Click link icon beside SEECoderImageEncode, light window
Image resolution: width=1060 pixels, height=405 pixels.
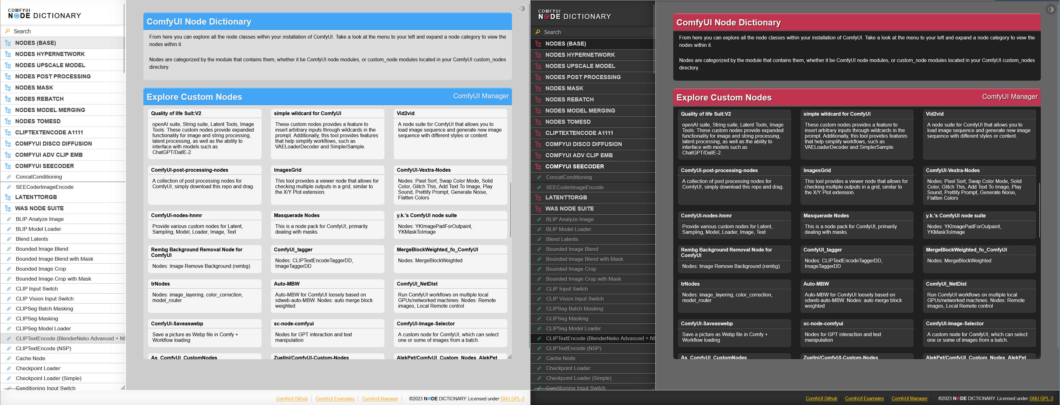9,187
